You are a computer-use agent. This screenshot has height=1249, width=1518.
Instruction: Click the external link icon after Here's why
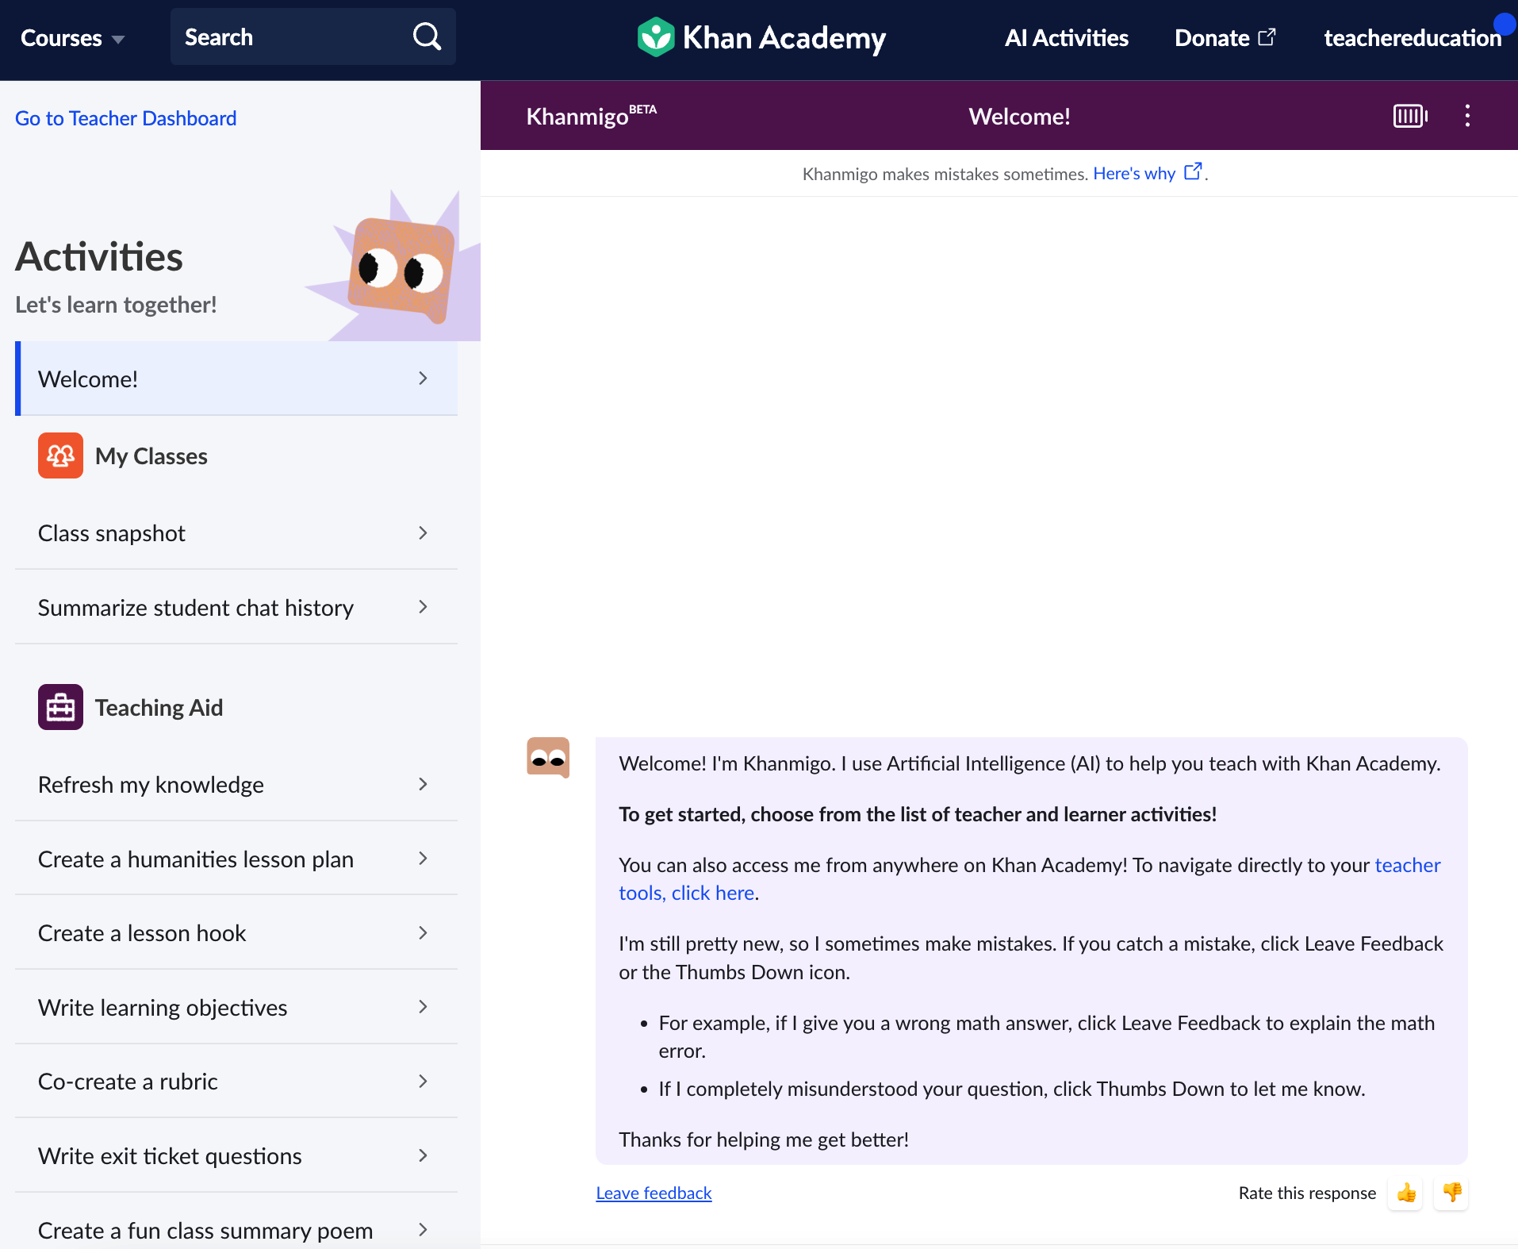pyautogui.click(x=1193, y=171)
